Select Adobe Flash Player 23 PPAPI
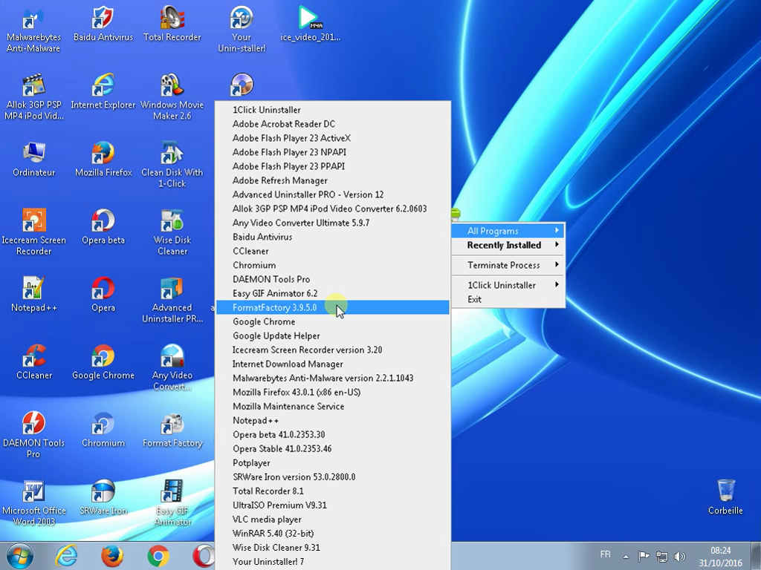761x570 pixels. [333, 166]
